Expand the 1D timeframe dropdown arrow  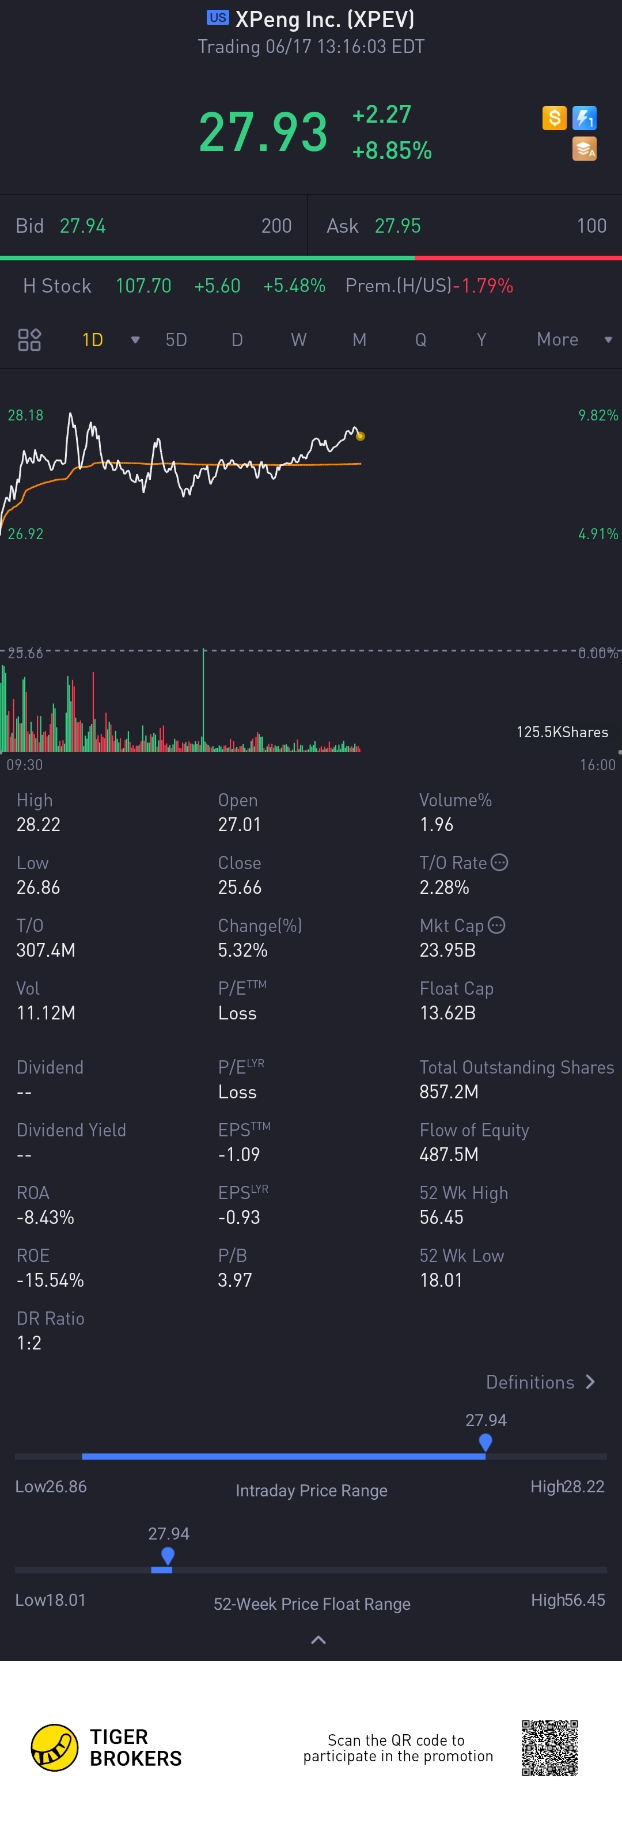tap(135, 340)
